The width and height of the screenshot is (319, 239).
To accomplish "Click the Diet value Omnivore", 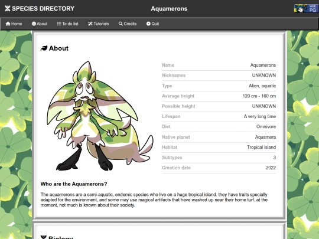I will tap(266, 127).
